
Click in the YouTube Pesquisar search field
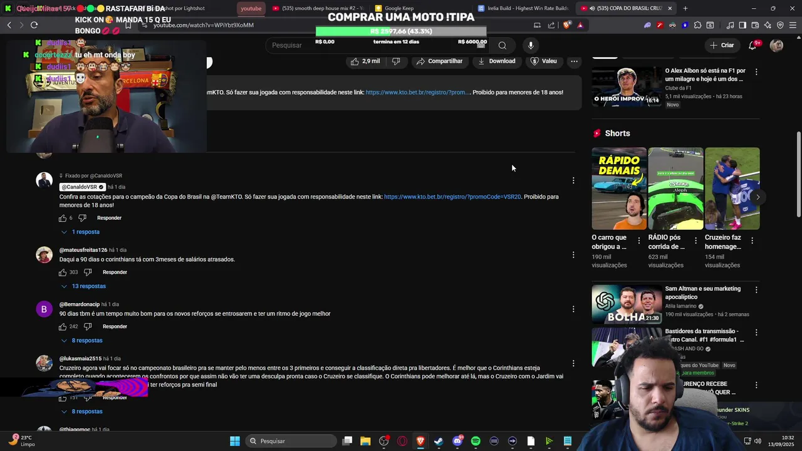coord(376,45)
